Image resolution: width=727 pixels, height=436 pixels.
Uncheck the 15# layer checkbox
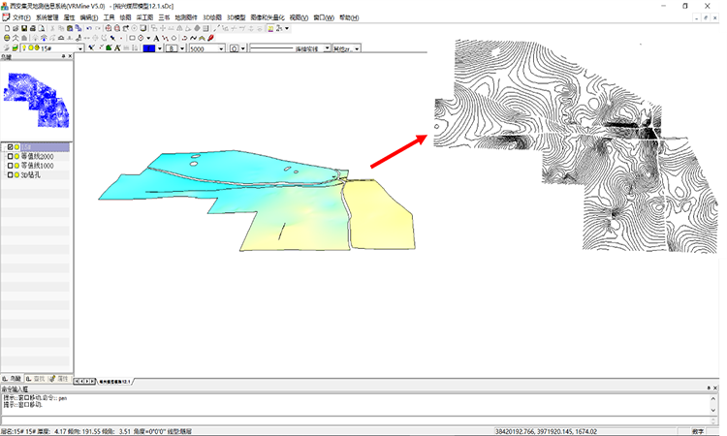pyautogui.click(x=11, y=147)
